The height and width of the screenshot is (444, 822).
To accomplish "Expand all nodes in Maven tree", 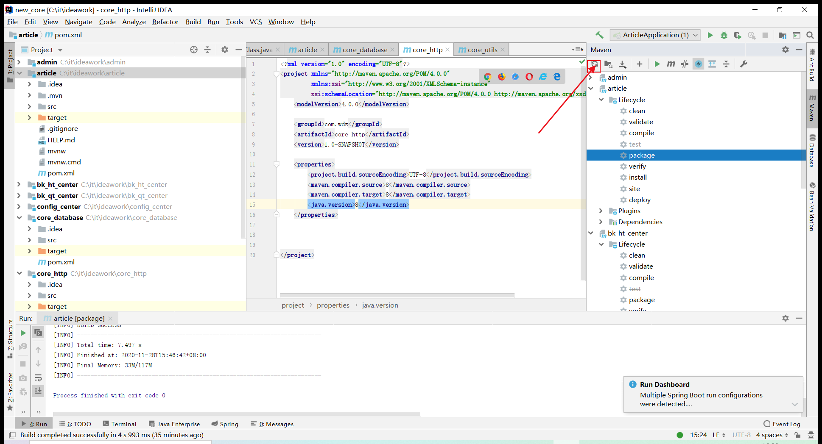I will 712,64.
